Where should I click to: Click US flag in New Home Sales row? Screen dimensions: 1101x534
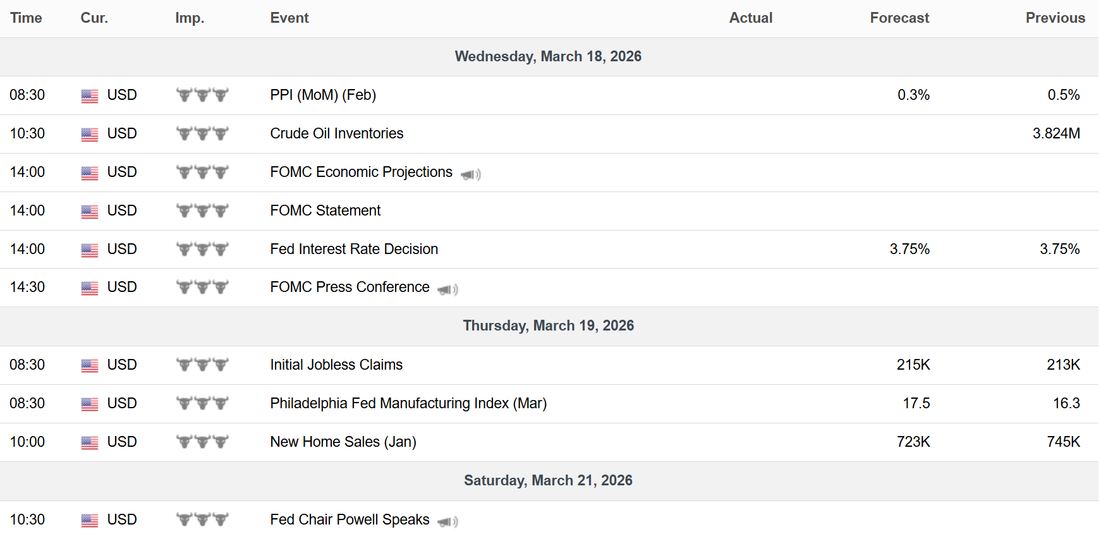point(90,443)
